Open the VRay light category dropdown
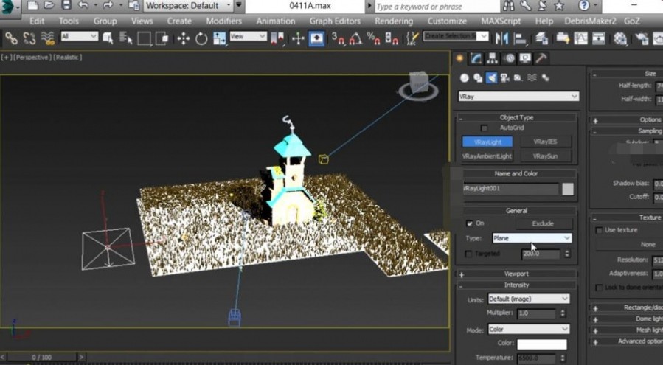 [518, 97]
